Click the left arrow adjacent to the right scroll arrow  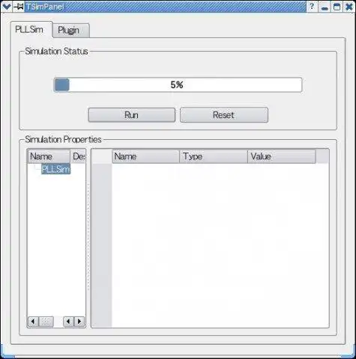click(x=68, y=322)
